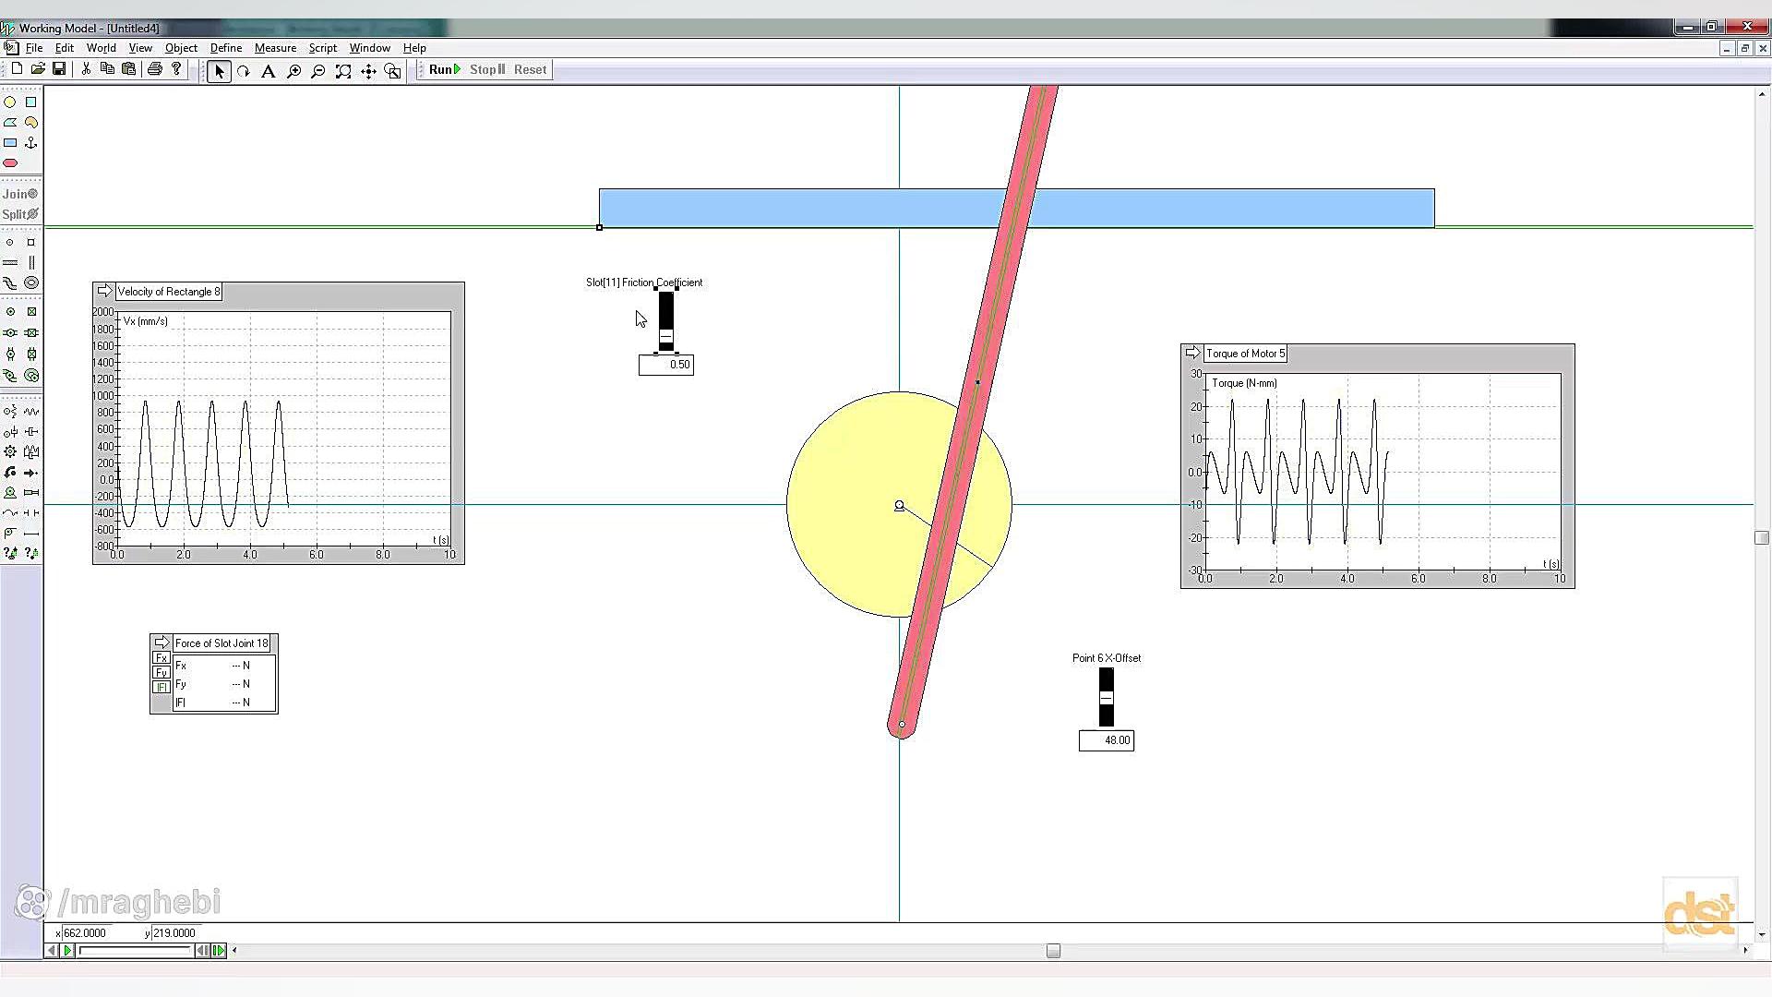The width and height of the screenshot is (1772, 997).
Task: Select the Spring constraint tool
Action: (x=31, y=412)
